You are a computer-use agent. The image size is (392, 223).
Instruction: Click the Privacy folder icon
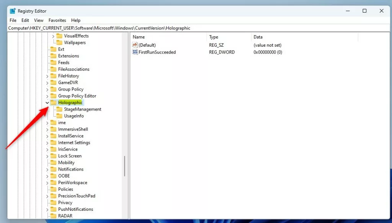[53, 202]
